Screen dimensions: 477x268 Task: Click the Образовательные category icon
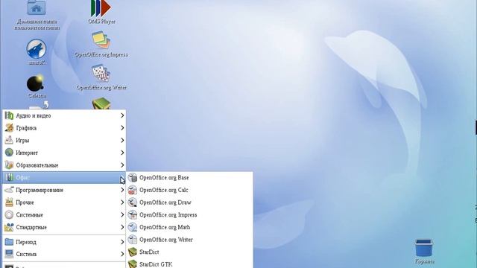pos(9,165)
